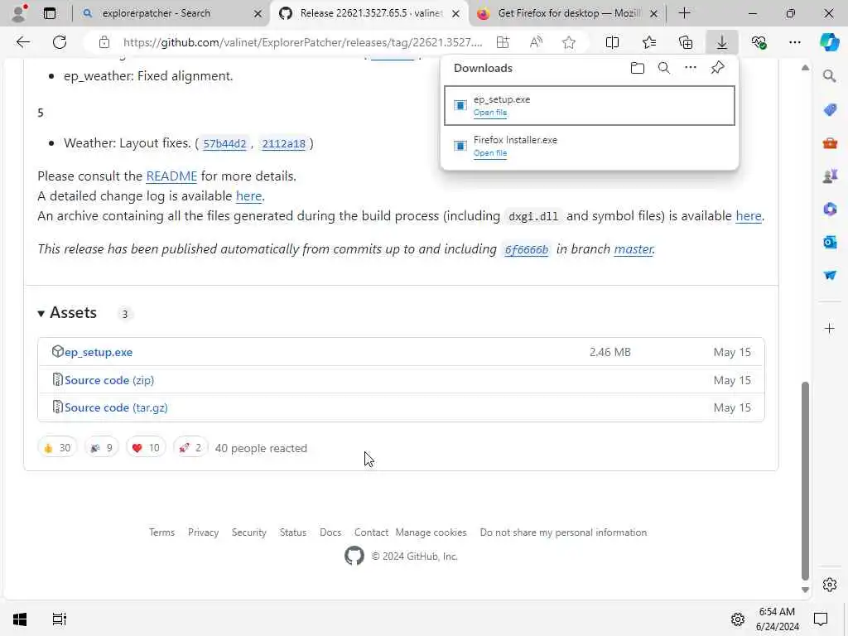This screenshot has height=636, width=848.
Task: Start Read aloud from address bar
Action: (x=536, y=42)
